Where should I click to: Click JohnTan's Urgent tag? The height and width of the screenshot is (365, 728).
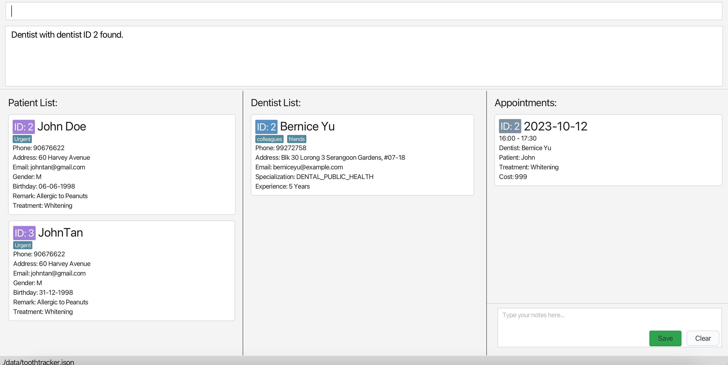pyautogui.click(x=23, y=245)
